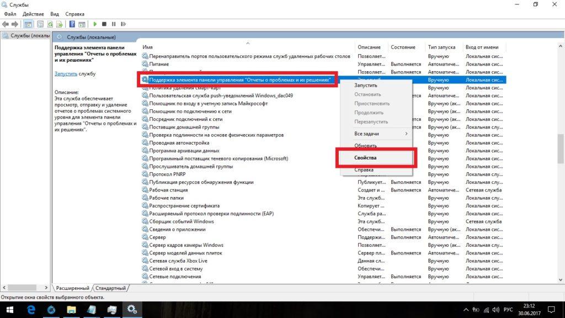Open the Вид menu
565x318 pixels.
click(55, 14)
